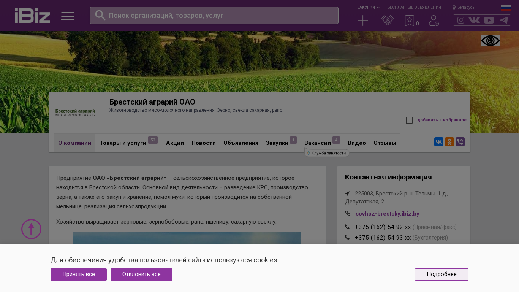
Task: Click the phone icon beside Приемная/факс
Action: (x=347, y=227)
